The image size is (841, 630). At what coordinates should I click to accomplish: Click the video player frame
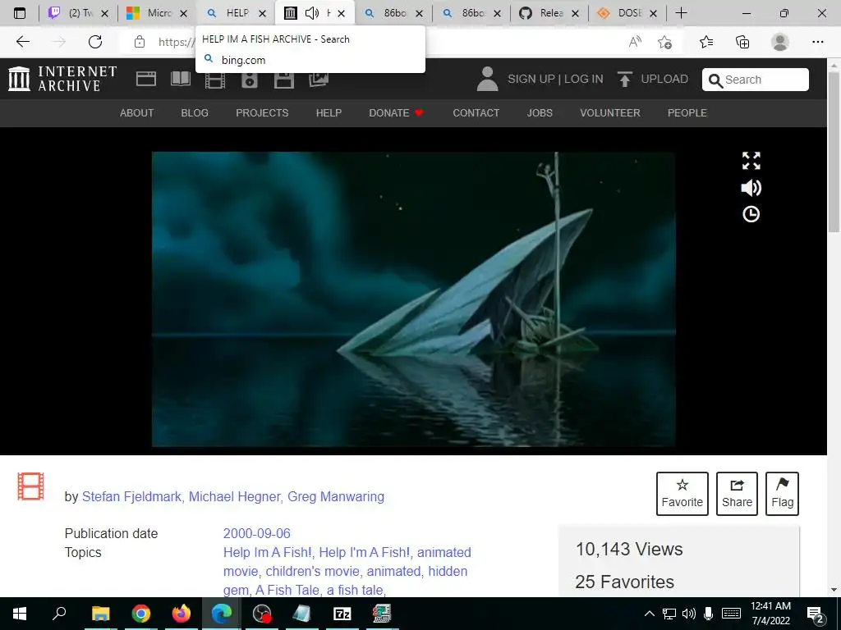(x=414, y=299)
